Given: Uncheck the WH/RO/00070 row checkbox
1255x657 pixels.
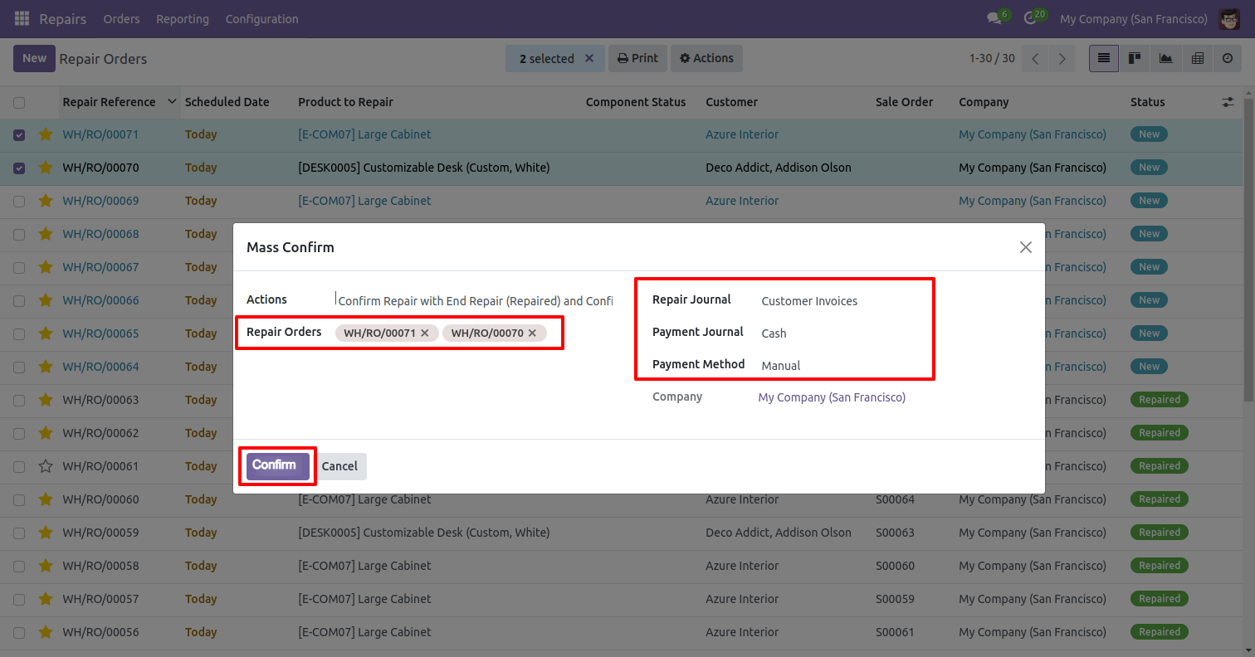Looking at the screenshot, I should (19, 168).
